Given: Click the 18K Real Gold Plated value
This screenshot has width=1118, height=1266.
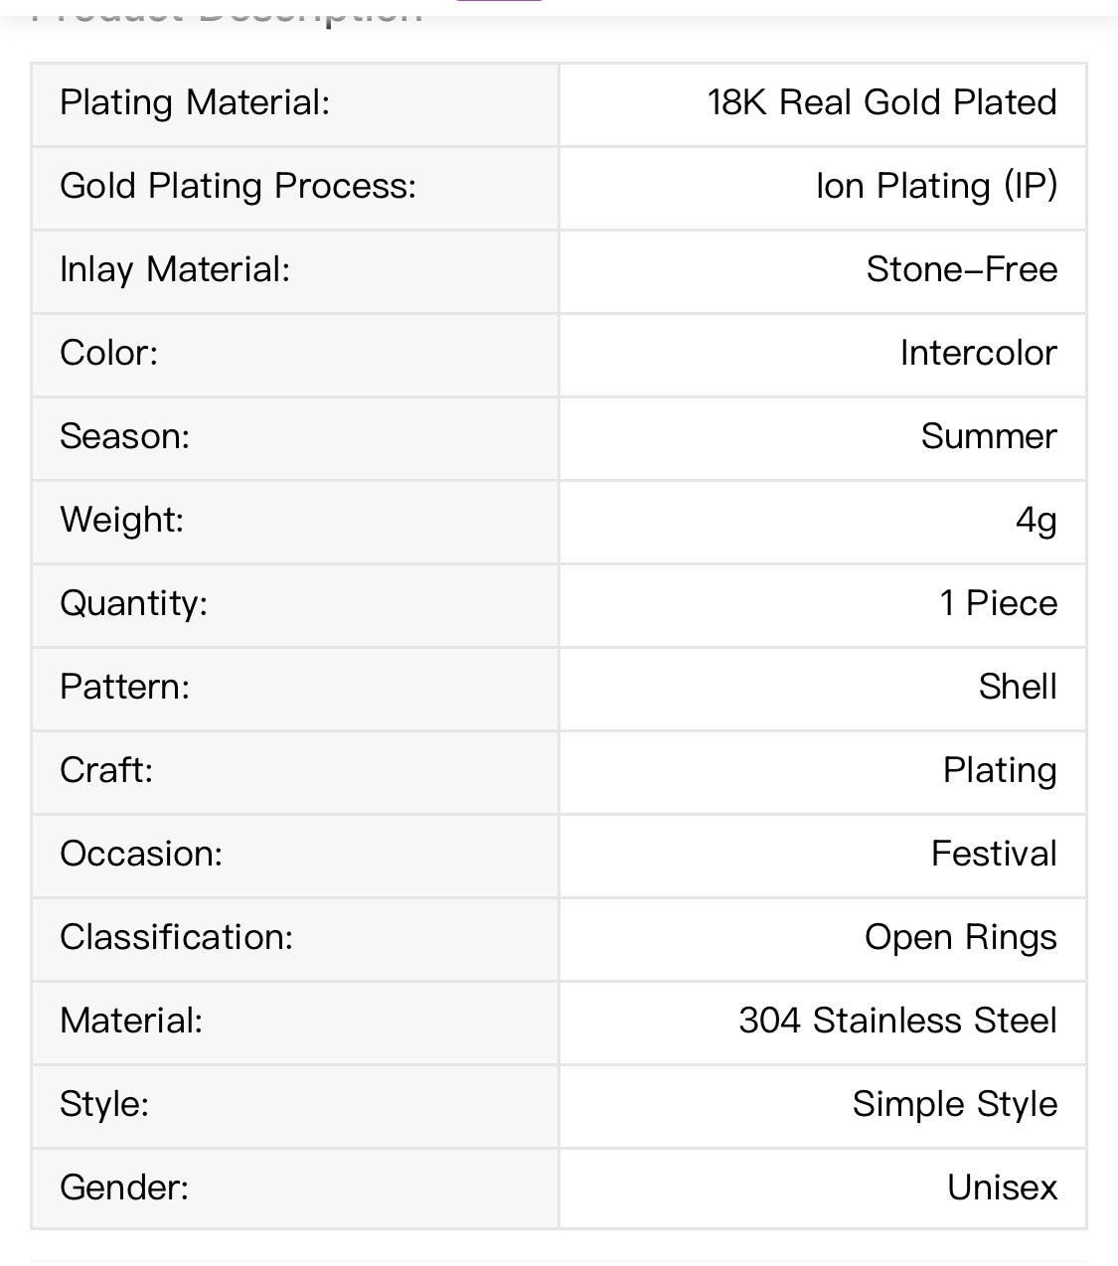Looking at the screenshot, I should [881, 102].
